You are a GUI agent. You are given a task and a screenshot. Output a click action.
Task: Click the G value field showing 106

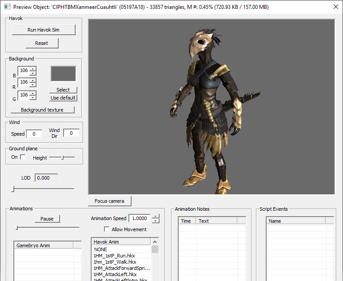click(24, 95)
